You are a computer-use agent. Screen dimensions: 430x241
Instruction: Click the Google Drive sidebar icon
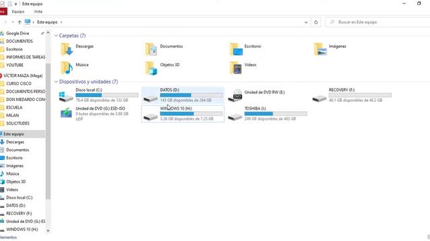2,33
